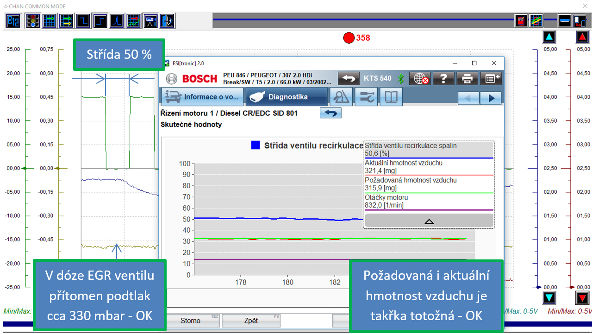Go to next tab group arrow
Viewport: 592px width, 334px height.
(x=491, y=98)
